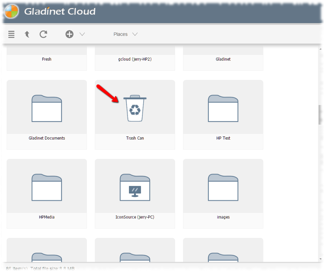324x271 pixels.
Task: Click the Trash Can label
Action: click(x=135, y=138)
